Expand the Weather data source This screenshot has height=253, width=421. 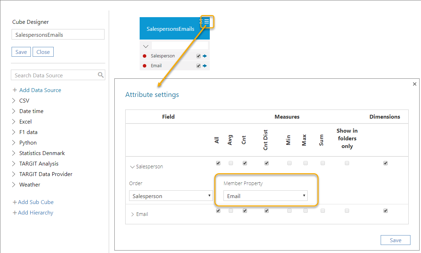click(14, 184)
